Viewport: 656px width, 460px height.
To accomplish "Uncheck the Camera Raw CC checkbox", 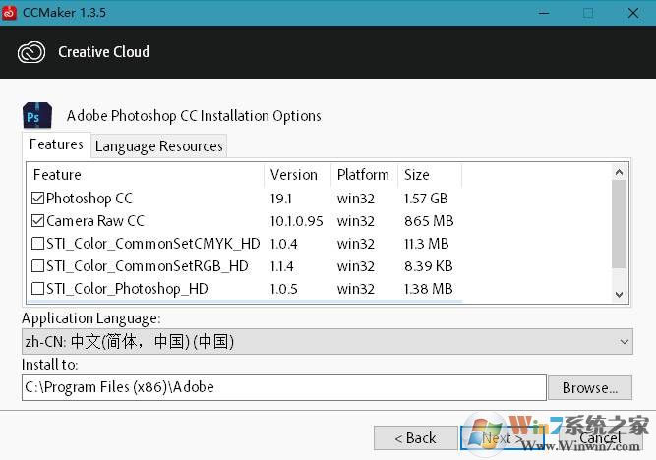I will 38,221.
